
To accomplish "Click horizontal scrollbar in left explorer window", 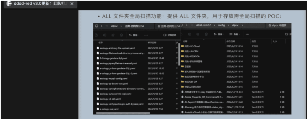I will 123,113.
